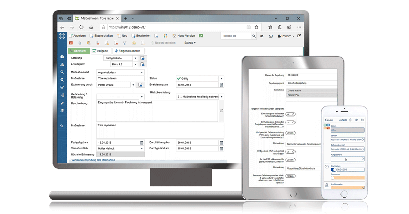Open the Abteilung dropdown arrow
The width and height of the screenshot is (409, 214).
[135, 58]
